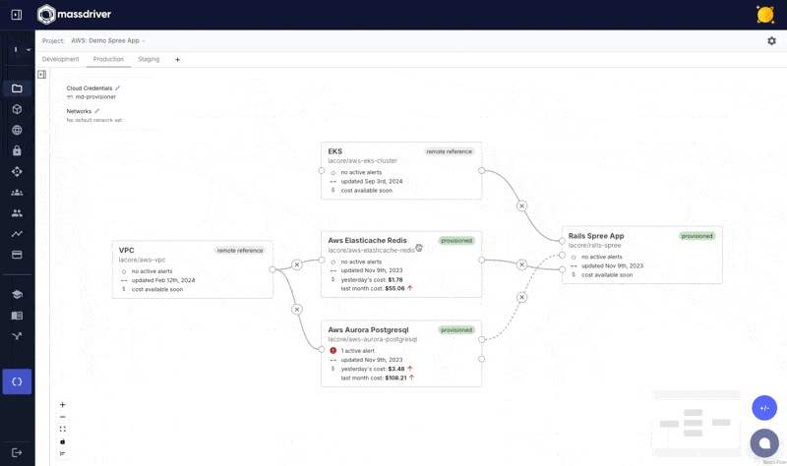The width and height of the screenshot is (787, 466).
Task: Open the chat support bubble
Action: [764, 442]
